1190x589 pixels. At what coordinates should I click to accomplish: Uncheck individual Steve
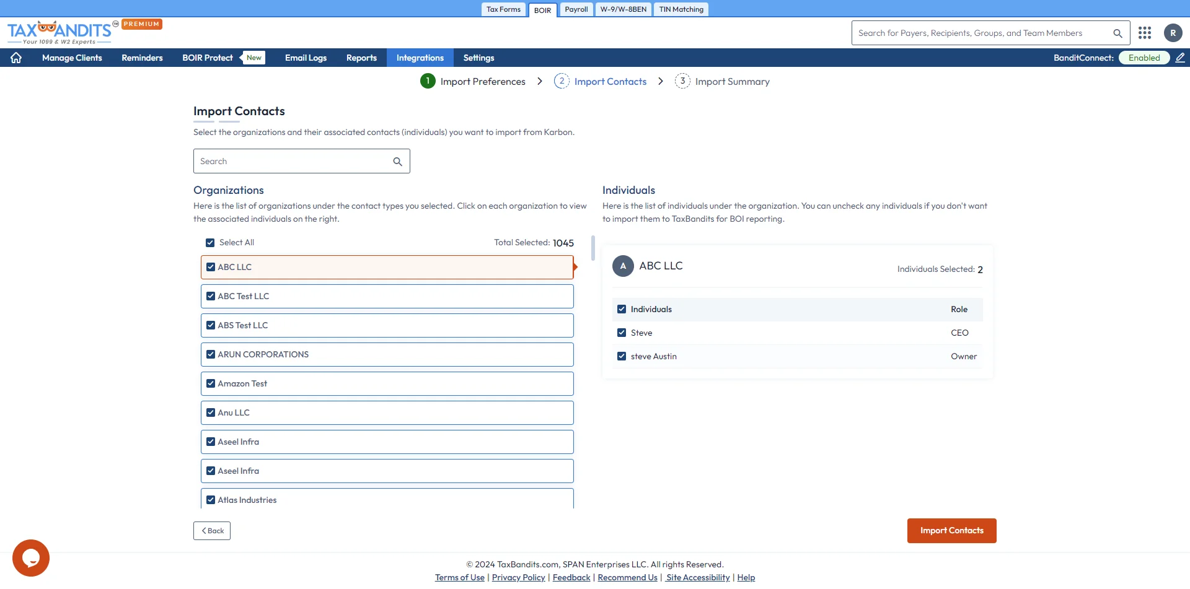tap(622, 333)
